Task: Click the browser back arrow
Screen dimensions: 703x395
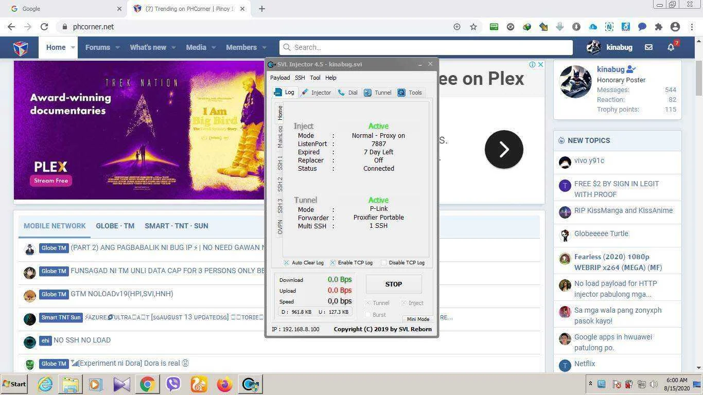Action: (x=11, y=27)
